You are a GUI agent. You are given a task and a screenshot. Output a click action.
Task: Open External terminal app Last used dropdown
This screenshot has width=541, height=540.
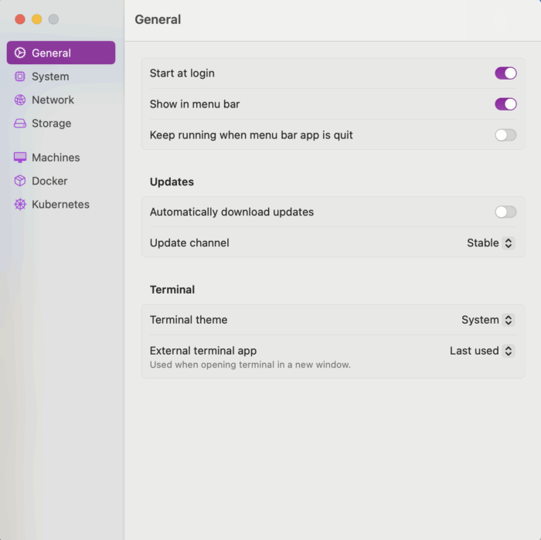482,351
